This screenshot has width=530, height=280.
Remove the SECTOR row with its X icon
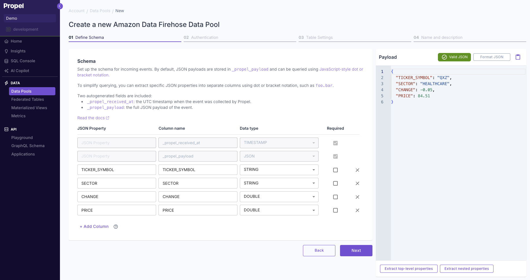pos(357,183)
